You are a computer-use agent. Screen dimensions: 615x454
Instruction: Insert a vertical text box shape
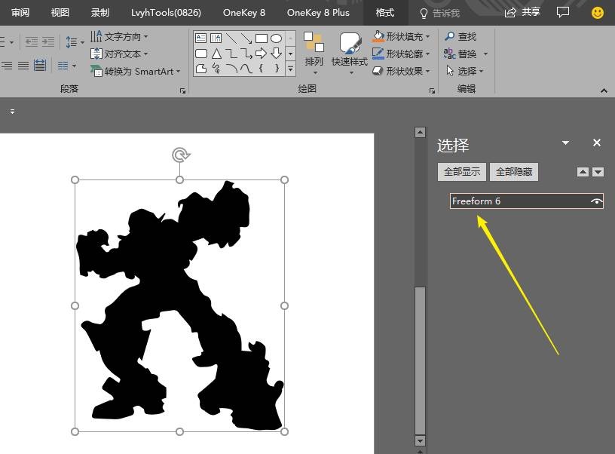pos(216,38)
